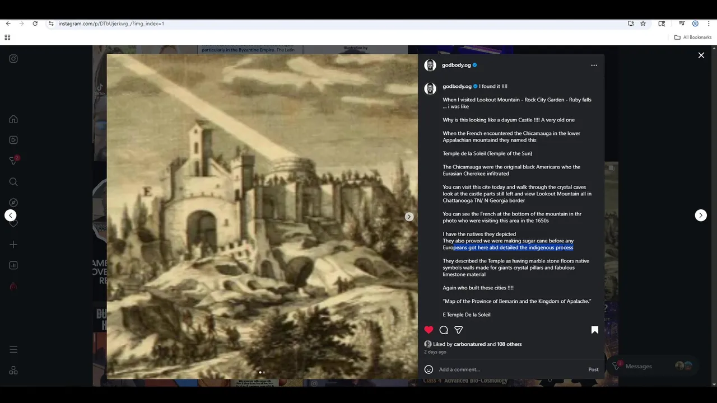Click text 'E Temple De la Soleil'
This screenshot has width=717, height=403.
pyautogui.click(x=467, y=315)
